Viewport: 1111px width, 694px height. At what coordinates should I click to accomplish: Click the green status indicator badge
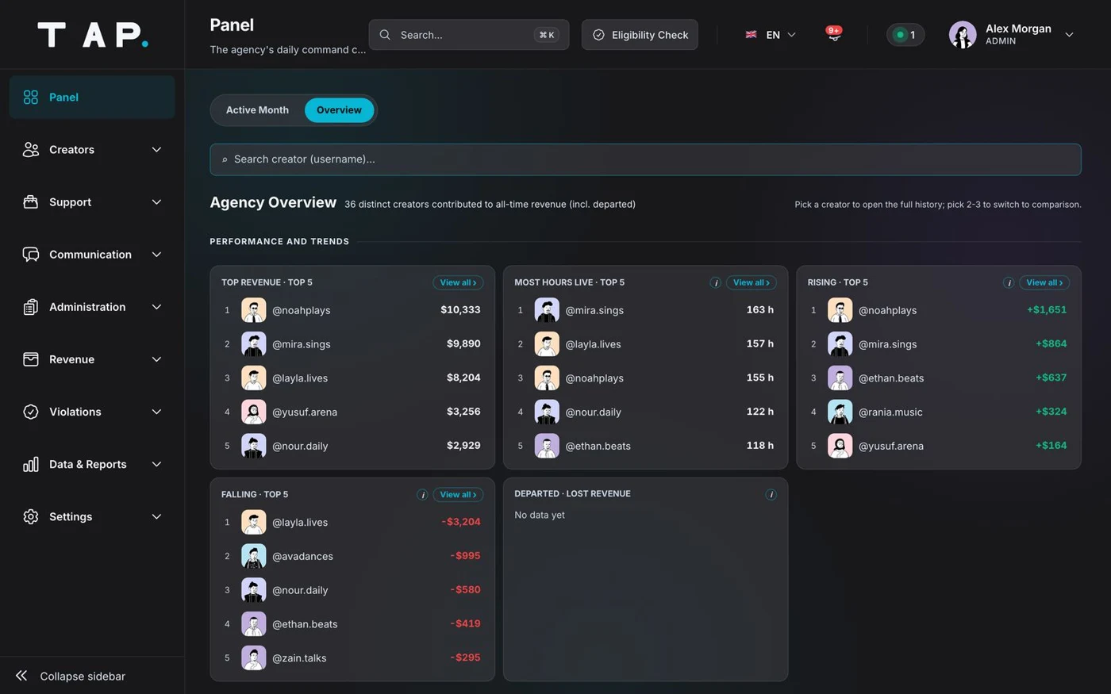pyautogui.click(x=905, y=35)
